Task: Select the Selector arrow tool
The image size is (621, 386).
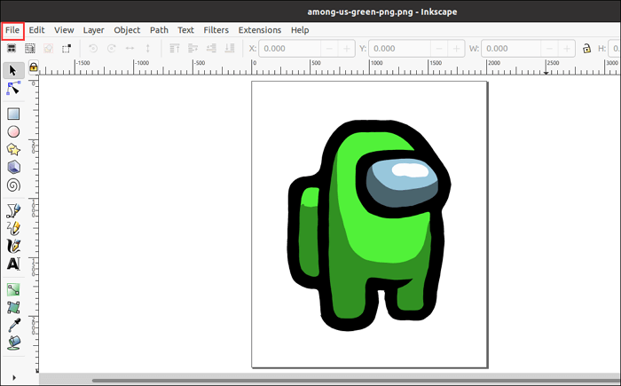Action: click(13, 69)
